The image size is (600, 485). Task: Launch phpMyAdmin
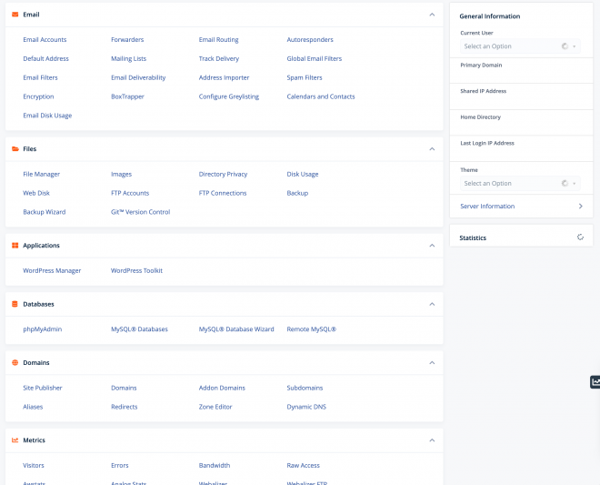(x=43, y=329)
